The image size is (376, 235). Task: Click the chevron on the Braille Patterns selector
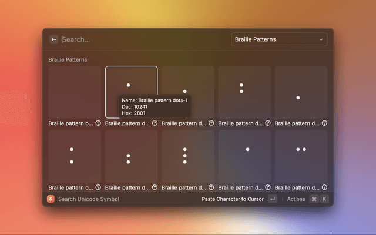click(x=321, y=39)
